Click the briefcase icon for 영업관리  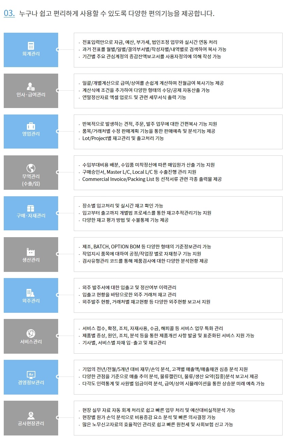[x=31, y=126]
